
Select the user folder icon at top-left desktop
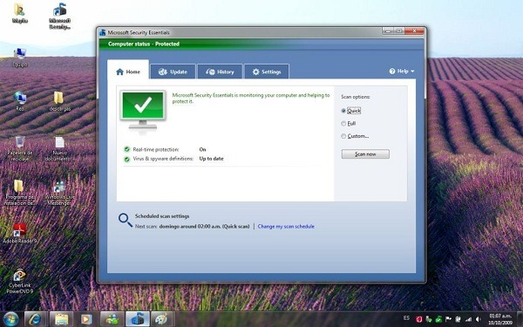coord(20,13)
